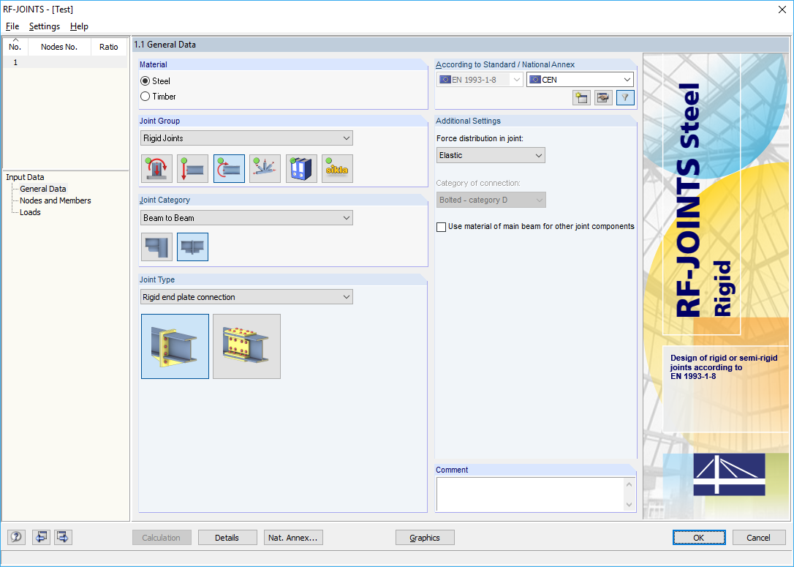
Task: Open the Rigid end plate connection dropdown
Action: click(246, 297)
